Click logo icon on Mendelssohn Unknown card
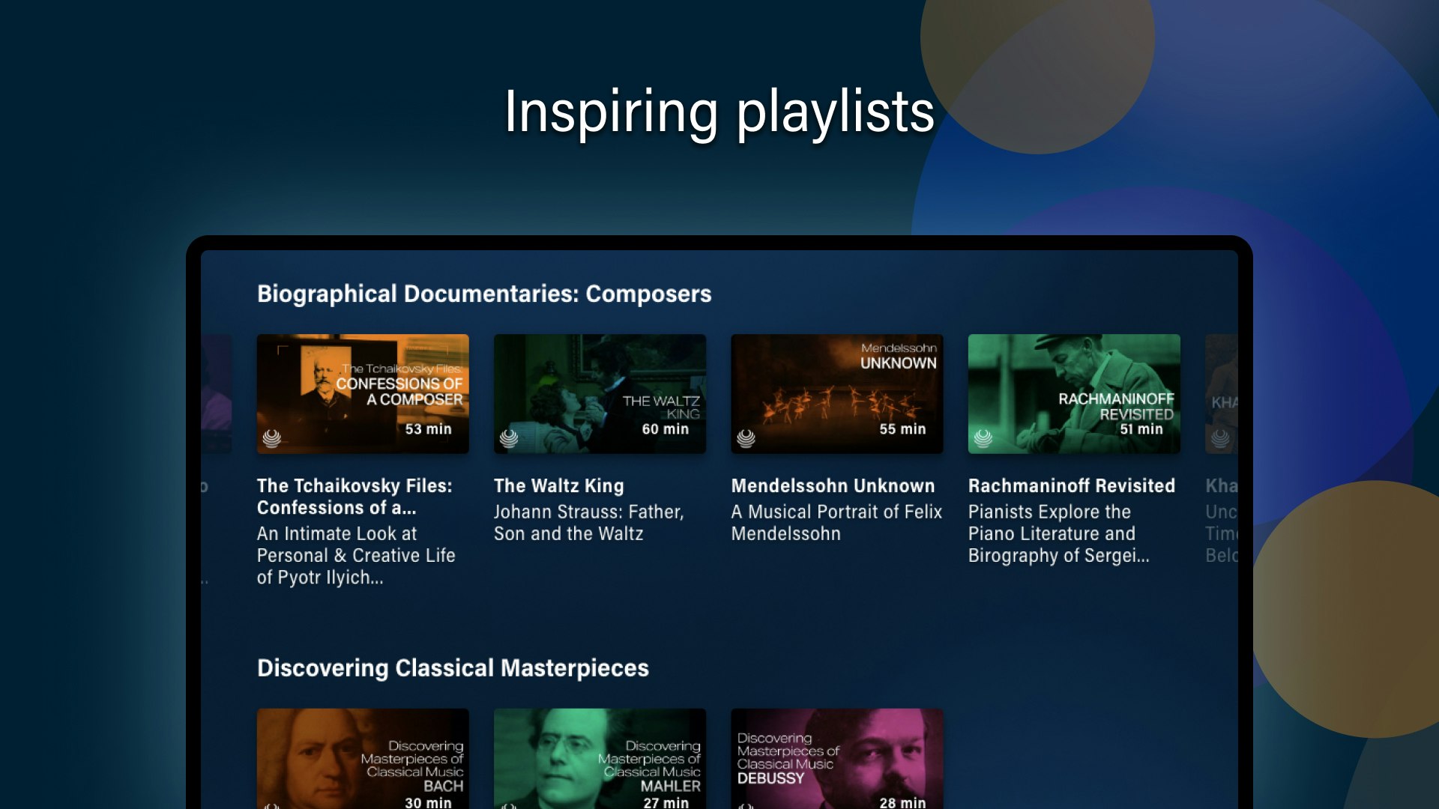This screenshot has height=809, width=1439. [746, 438]
